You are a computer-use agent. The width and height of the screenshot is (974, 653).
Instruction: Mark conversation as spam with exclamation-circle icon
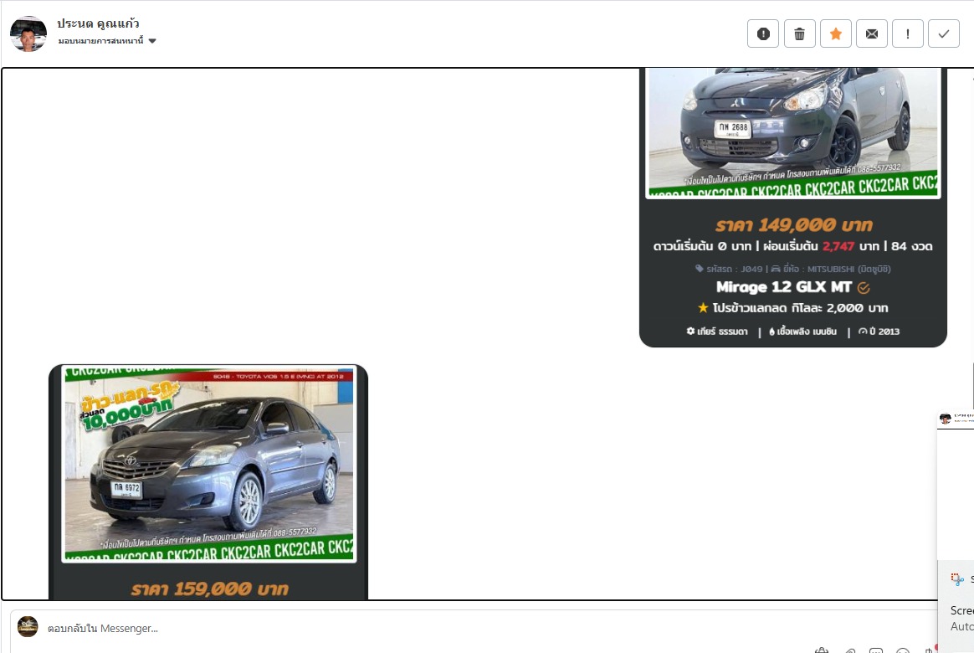763,33
